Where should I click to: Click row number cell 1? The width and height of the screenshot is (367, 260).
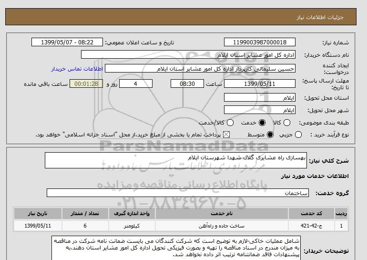pos(341,226)
